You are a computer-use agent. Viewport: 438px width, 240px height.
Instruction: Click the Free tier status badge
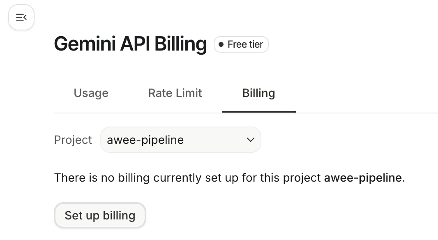click(241, 44)
